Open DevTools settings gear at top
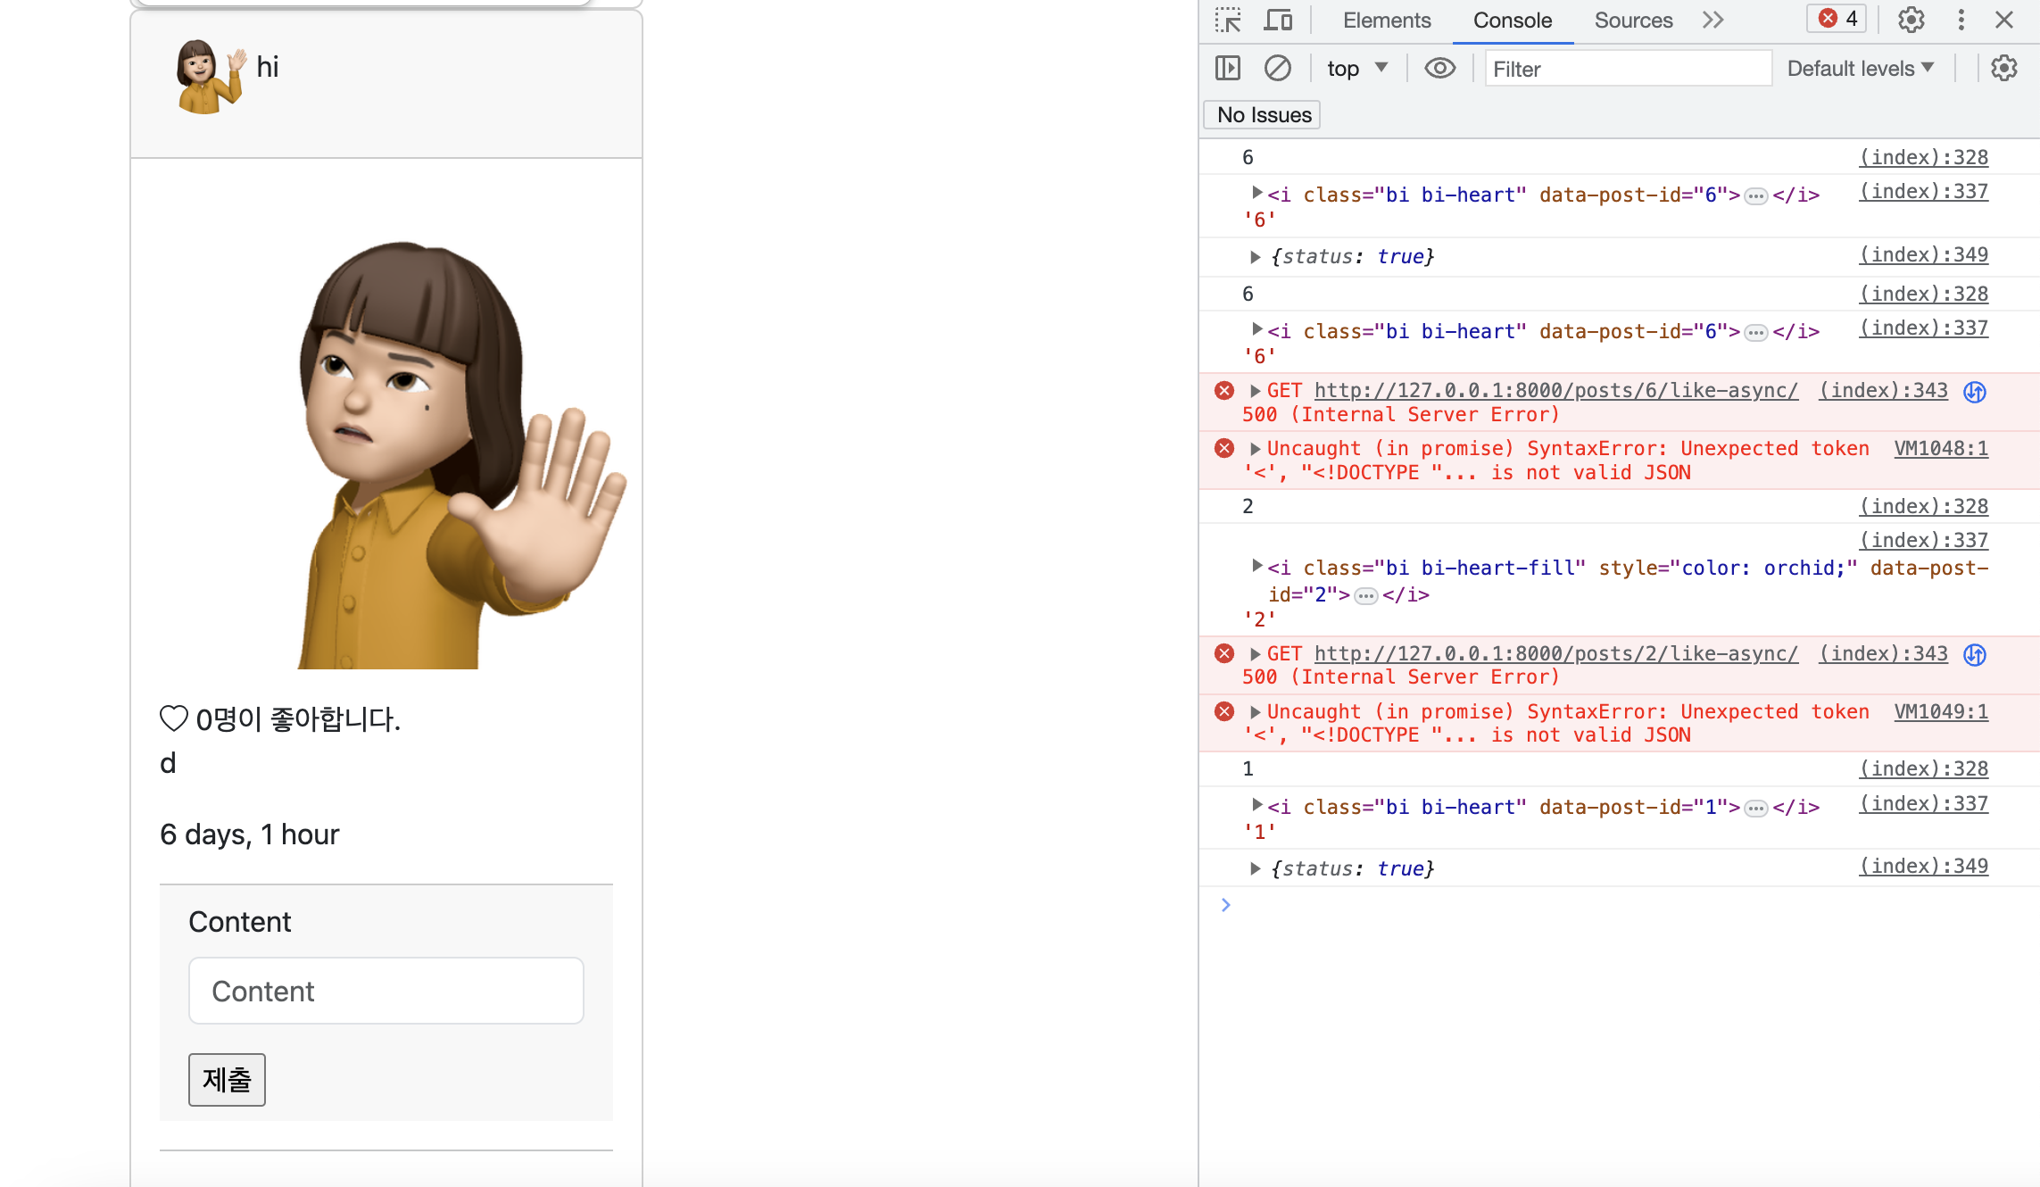The height and width of the screenshot is (1187, 2040). pos(1911,20)
